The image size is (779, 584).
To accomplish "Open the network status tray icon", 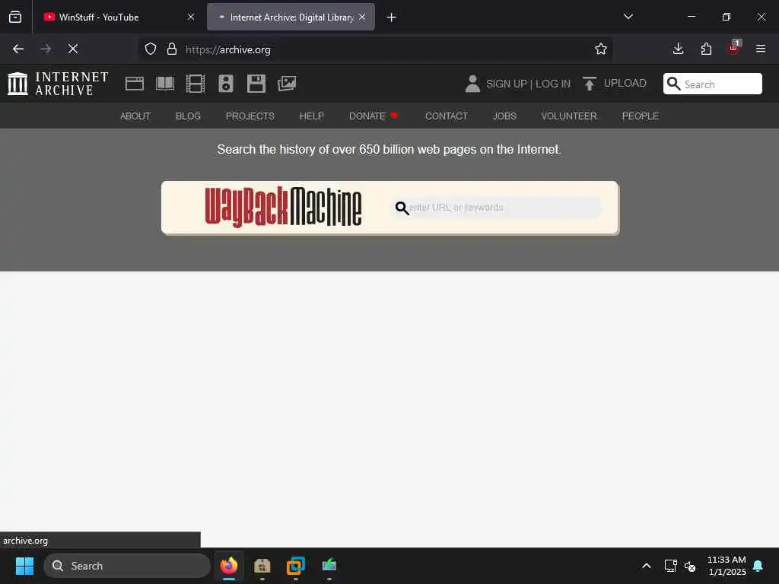I will click(x=671, y=566).
